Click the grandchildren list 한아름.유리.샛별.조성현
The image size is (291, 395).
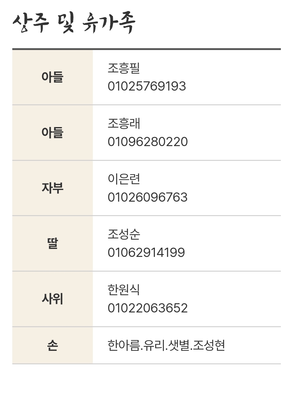pyautogui.click(x=166, y=345)
